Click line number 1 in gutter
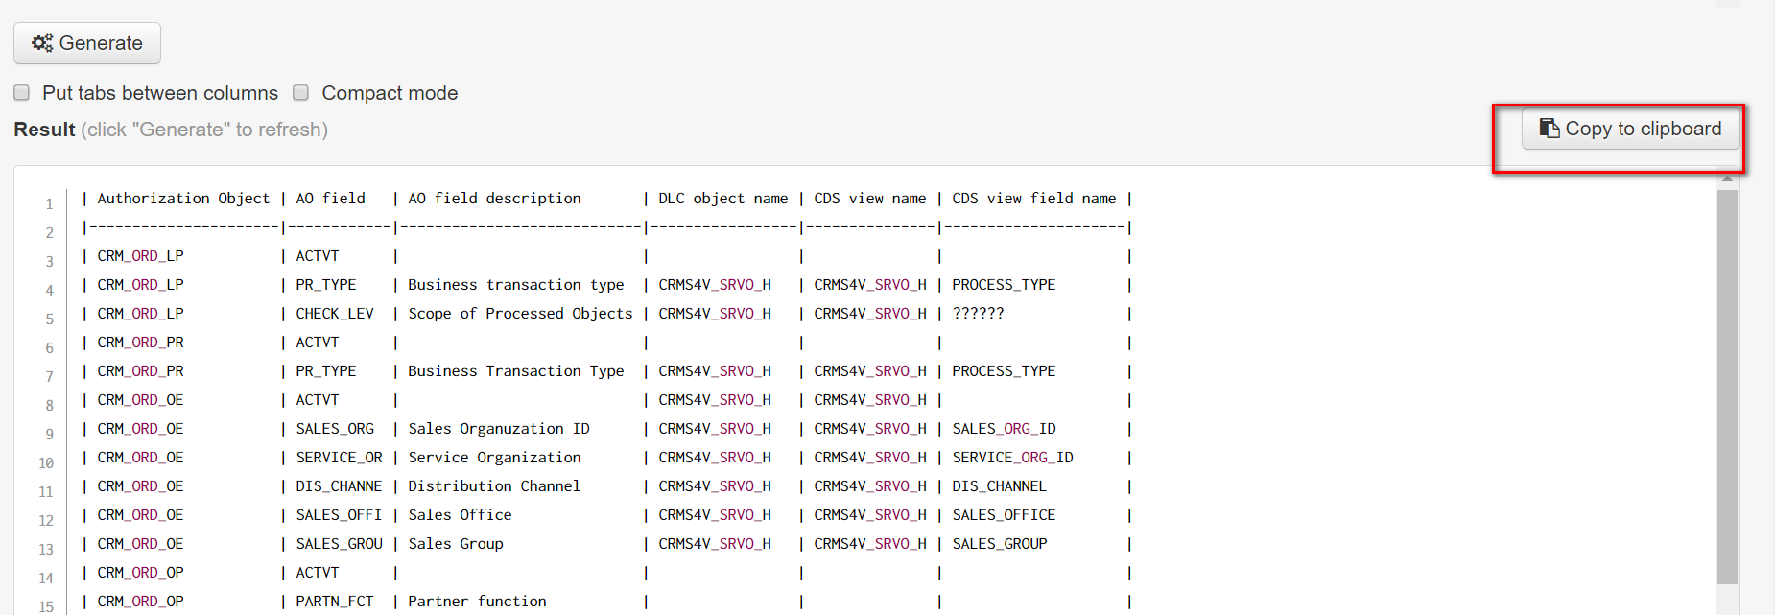The image size is (1775, 615). [x=50, y=204]
